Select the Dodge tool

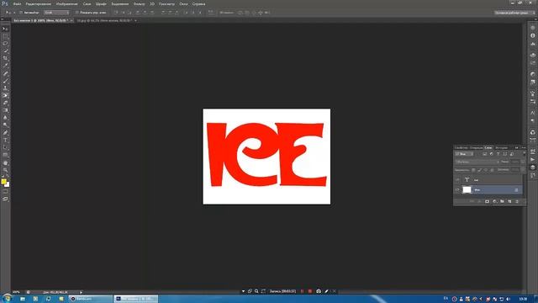click(x=5, y=125)
